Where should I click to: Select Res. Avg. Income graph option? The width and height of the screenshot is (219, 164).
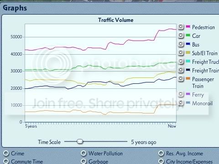[x=161, y=153]
